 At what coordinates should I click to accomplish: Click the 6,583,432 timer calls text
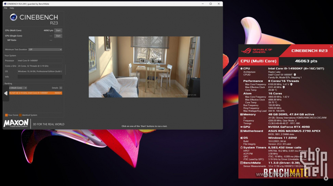(285, 147)
